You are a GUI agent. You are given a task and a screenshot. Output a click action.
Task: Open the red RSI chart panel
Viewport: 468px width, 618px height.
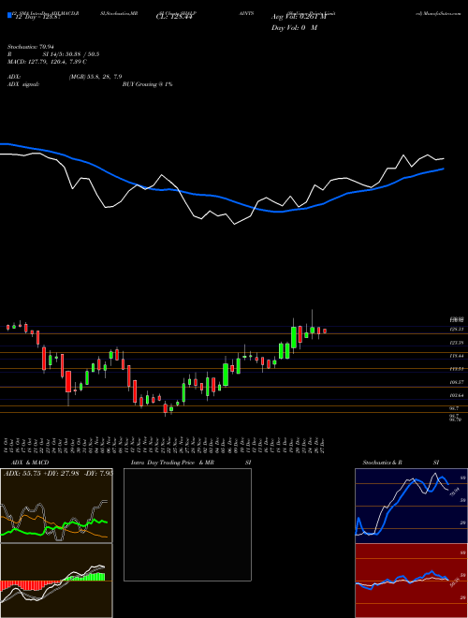click(411, 581)
